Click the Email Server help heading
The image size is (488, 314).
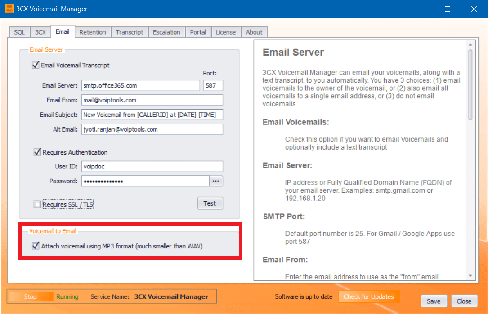(293, 52)
